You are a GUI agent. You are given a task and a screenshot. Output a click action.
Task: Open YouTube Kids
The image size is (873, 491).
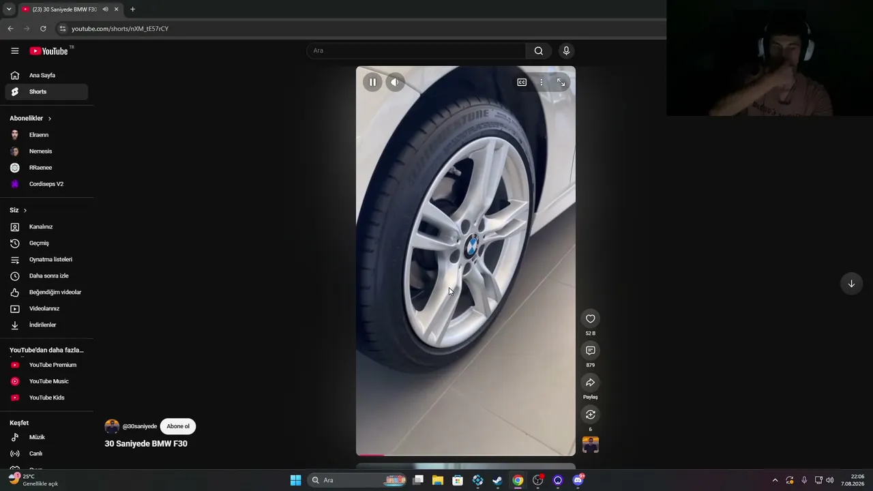point(46,398)
